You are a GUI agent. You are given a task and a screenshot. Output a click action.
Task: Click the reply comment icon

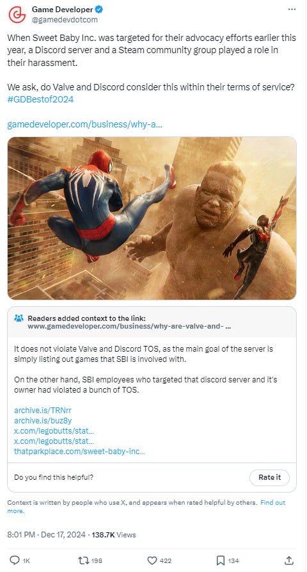tap(14, 560)
